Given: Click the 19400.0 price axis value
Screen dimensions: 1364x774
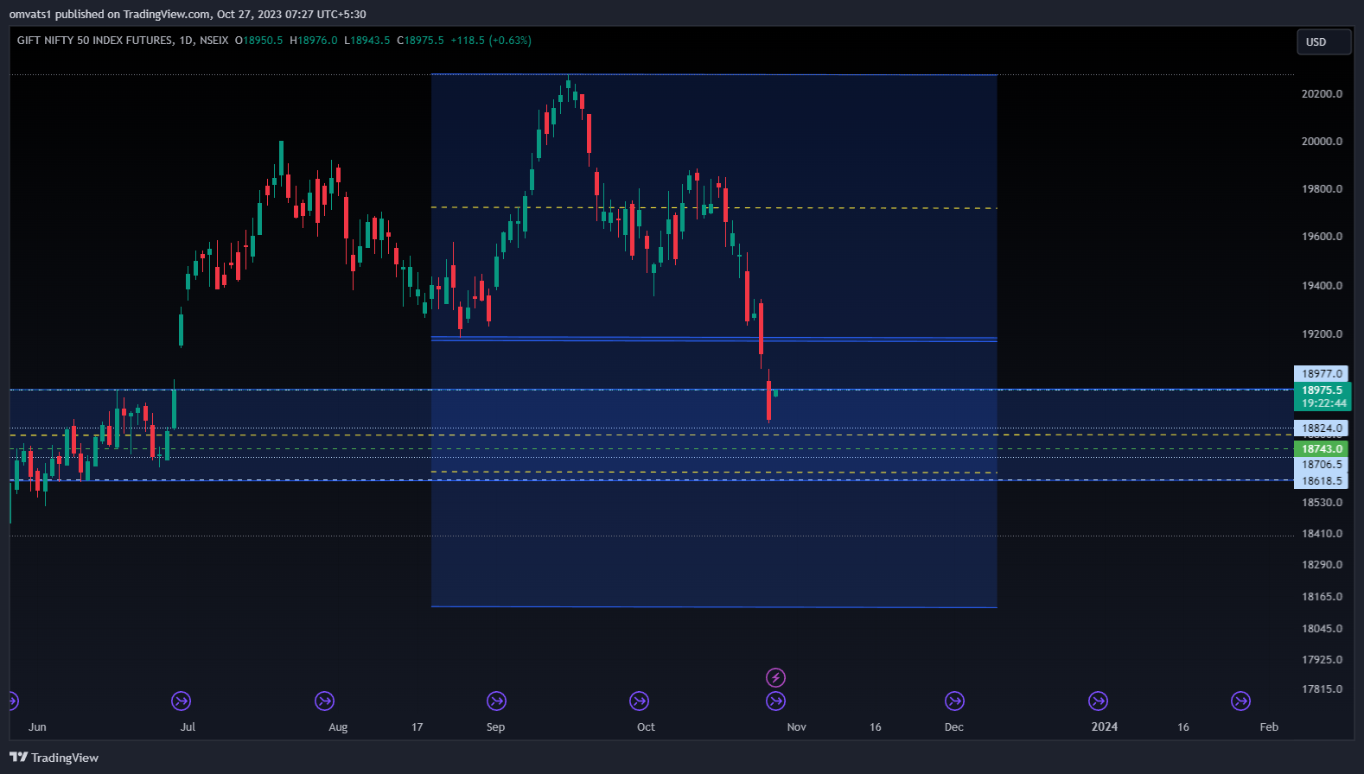Looking at the screenshot, I should [x=1322, y=285].
